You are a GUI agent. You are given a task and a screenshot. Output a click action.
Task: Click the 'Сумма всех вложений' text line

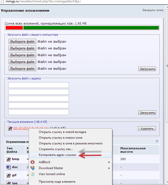(46, 23)
